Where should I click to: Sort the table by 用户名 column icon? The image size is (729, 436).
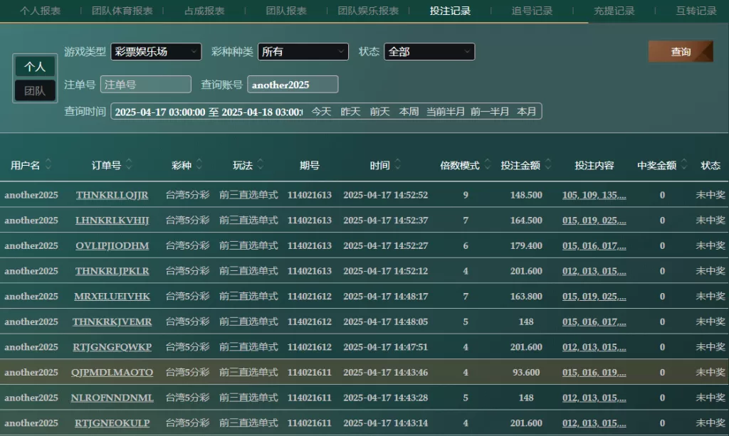pos(48,165)
